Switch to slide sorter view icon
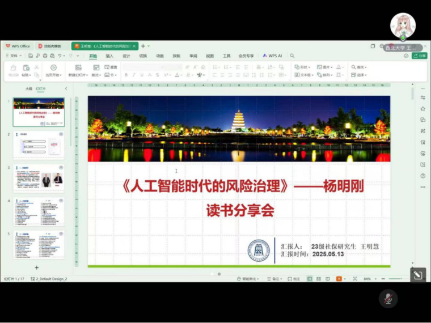The height and width of the screenshot is (323, 431). click(318, 279)
